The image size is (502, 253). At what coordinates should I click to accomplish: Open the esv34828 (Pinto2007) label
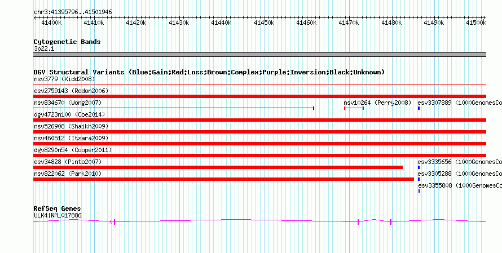pyautogui.click(x=68, y=162)
